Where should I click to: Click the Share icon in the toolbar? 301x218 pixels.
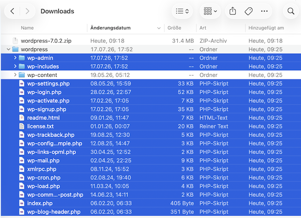[x=232, y=11]
